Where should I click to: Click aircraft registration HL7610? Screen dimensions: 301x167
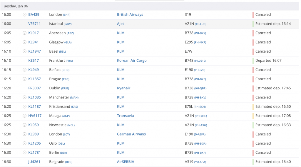click(x=200, y=61)
